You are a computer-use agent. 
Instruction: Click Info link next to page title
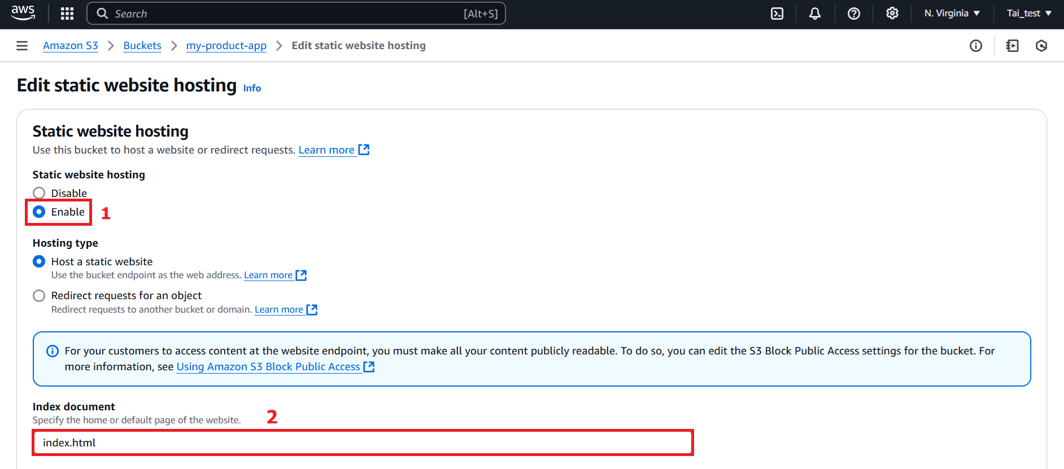pos(252,88)
